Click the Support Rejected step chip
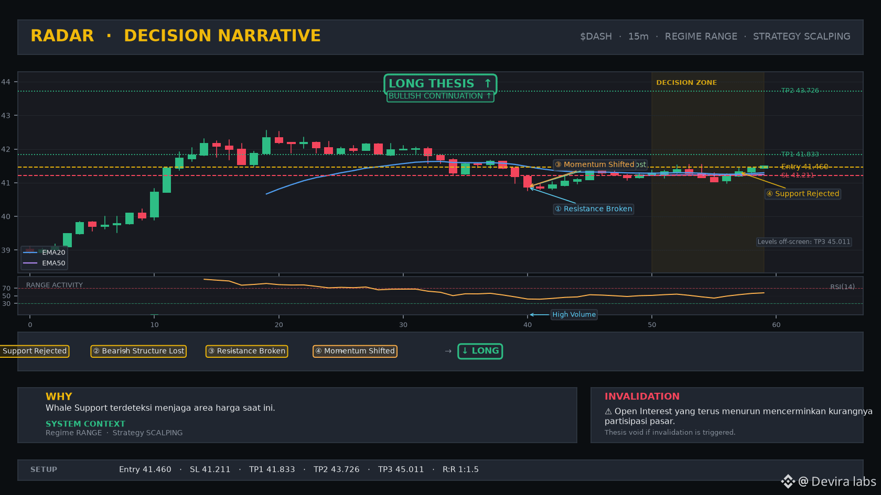This screenshot has height=495, width=881. click(35, 351)
